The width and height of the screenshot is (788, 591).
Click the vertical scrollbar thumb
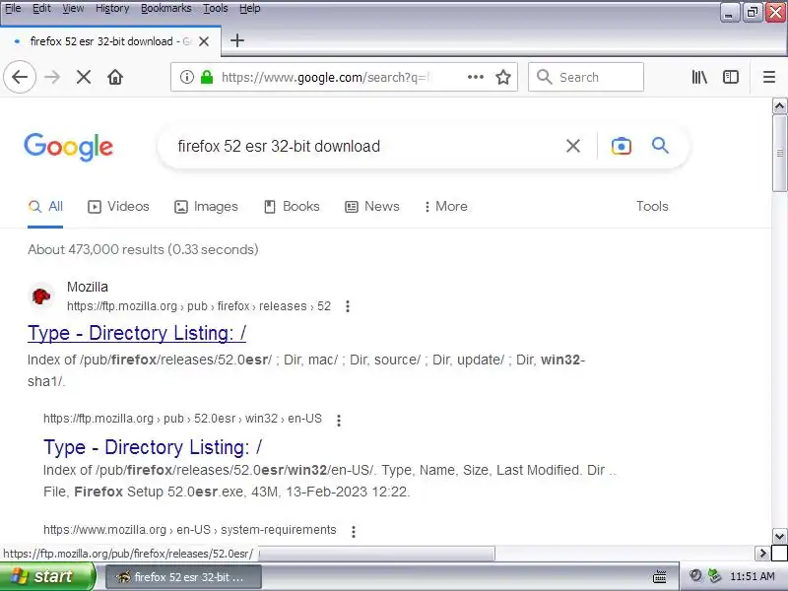point(779,153)
